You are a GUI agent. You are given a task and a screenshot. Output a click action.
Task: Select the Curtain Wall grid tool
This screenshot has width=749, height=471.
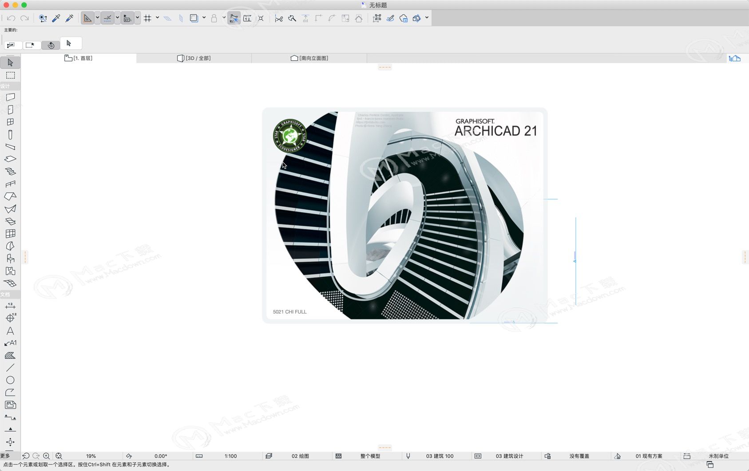[x=10, y=233]
